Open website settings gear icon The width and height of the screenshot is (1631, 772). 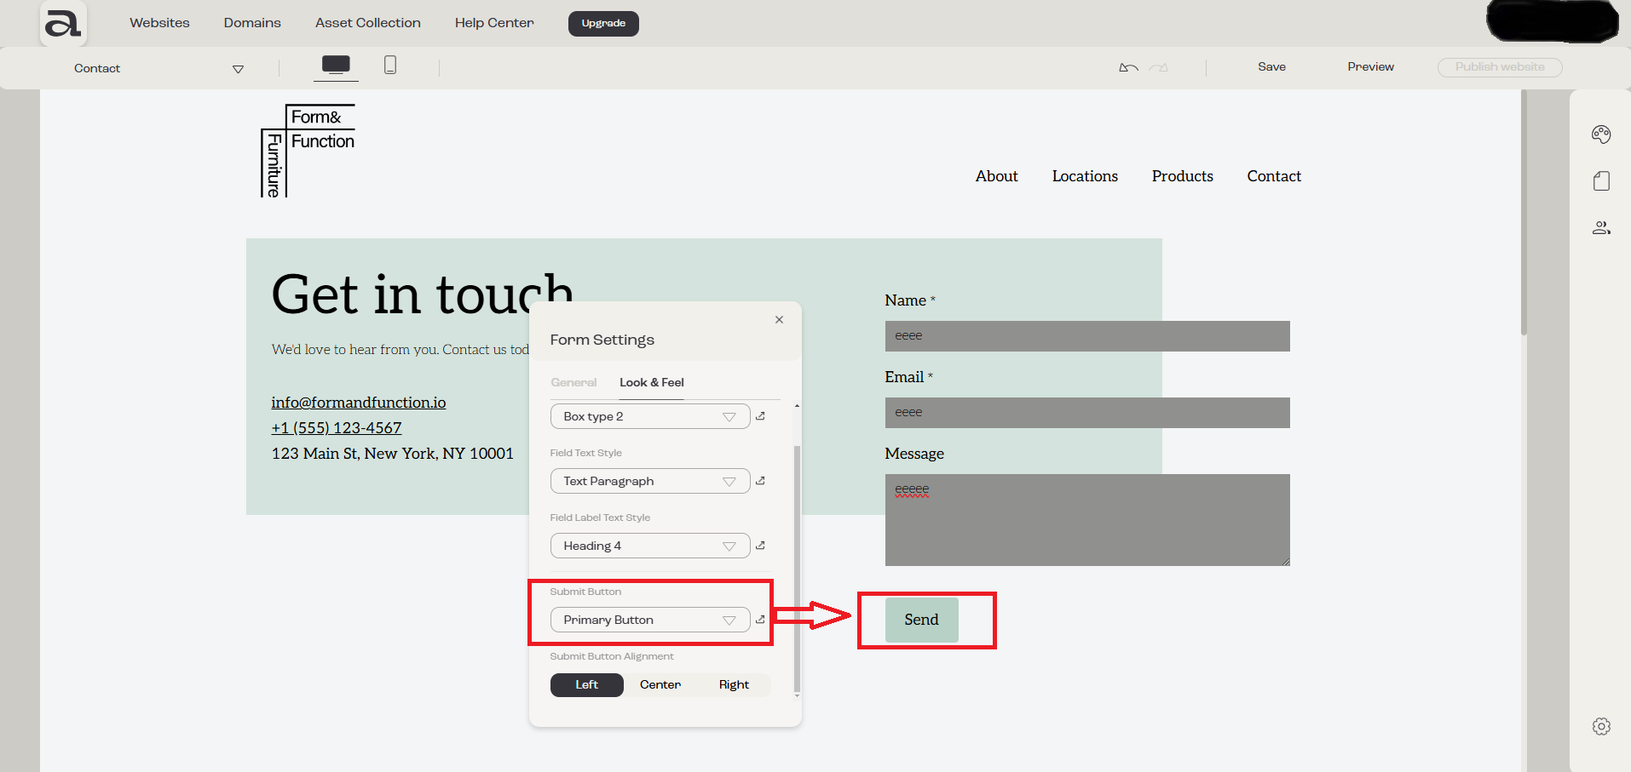(1601, 726)
